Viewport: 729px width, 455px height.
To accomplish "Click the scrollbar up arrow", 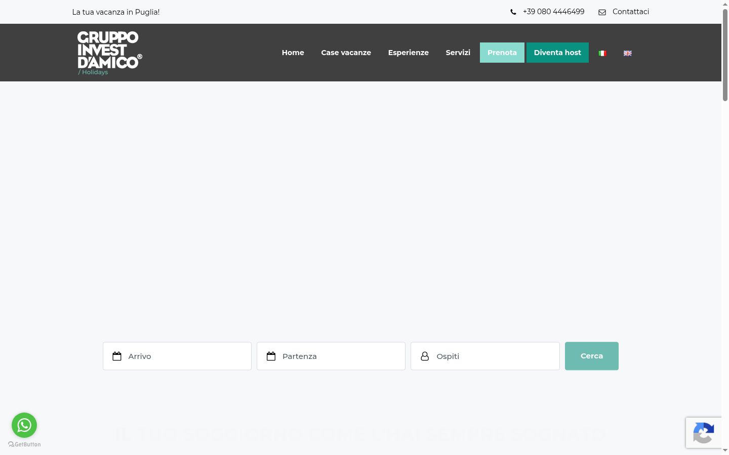I will tap(725, 4).
